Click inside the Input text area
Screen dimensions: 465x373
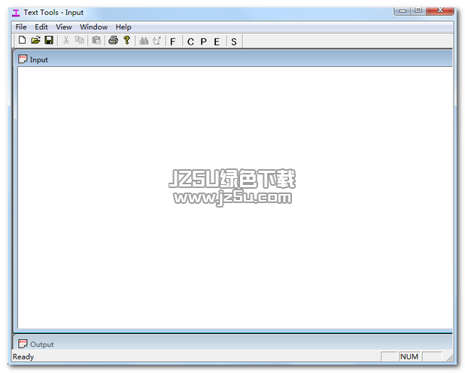coord(235,198)
